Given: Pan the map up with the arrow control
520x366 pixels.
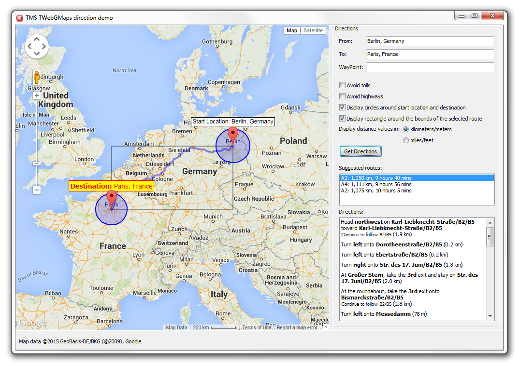Looking at the screenshot, I should coord(36,39).
